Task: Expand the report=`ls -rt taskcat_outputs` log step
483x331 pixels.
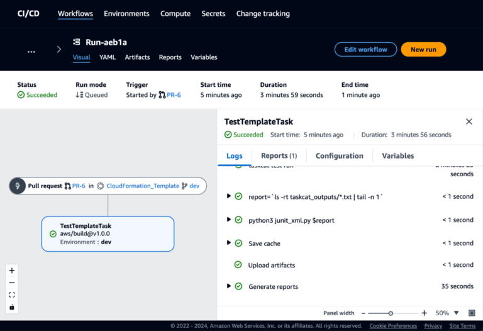Action: point(228,196)
